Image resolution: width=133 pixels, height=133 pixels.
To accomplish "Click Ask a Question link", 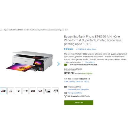I will [x=89, y=49].
